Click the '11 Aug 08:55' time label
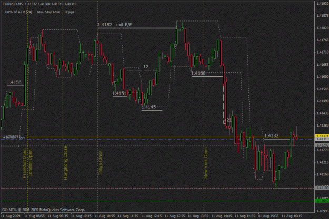 pyautogui.click(x=34, y=216)
